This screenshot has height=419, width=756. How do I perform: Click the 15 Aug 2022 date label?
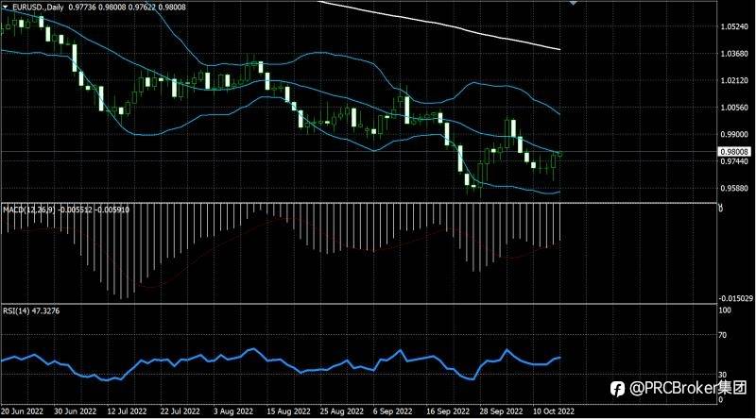[x=288, y=411]
